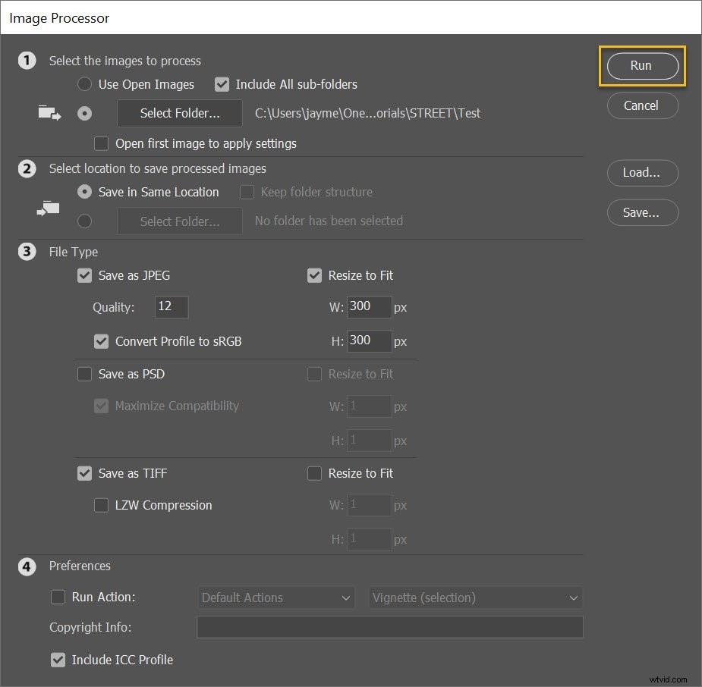Select the Use Open Images radio button
The height and width of the screenshot is (687, 702).
pos(84,84)
